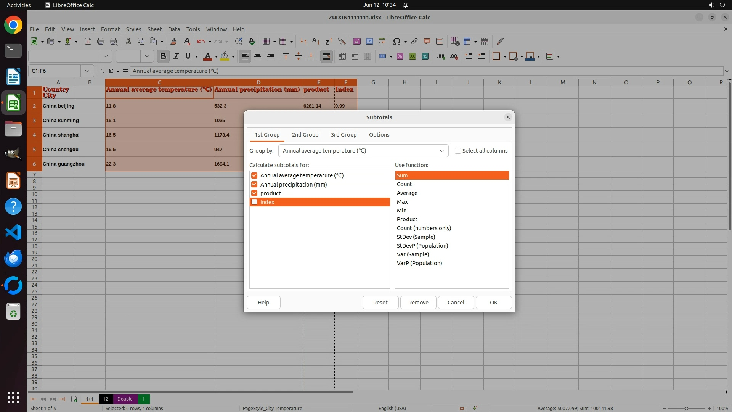This screenshot has width=732, height=412.
Task: Switch to the 2nd Group tab
Action: tap(305, 135)
